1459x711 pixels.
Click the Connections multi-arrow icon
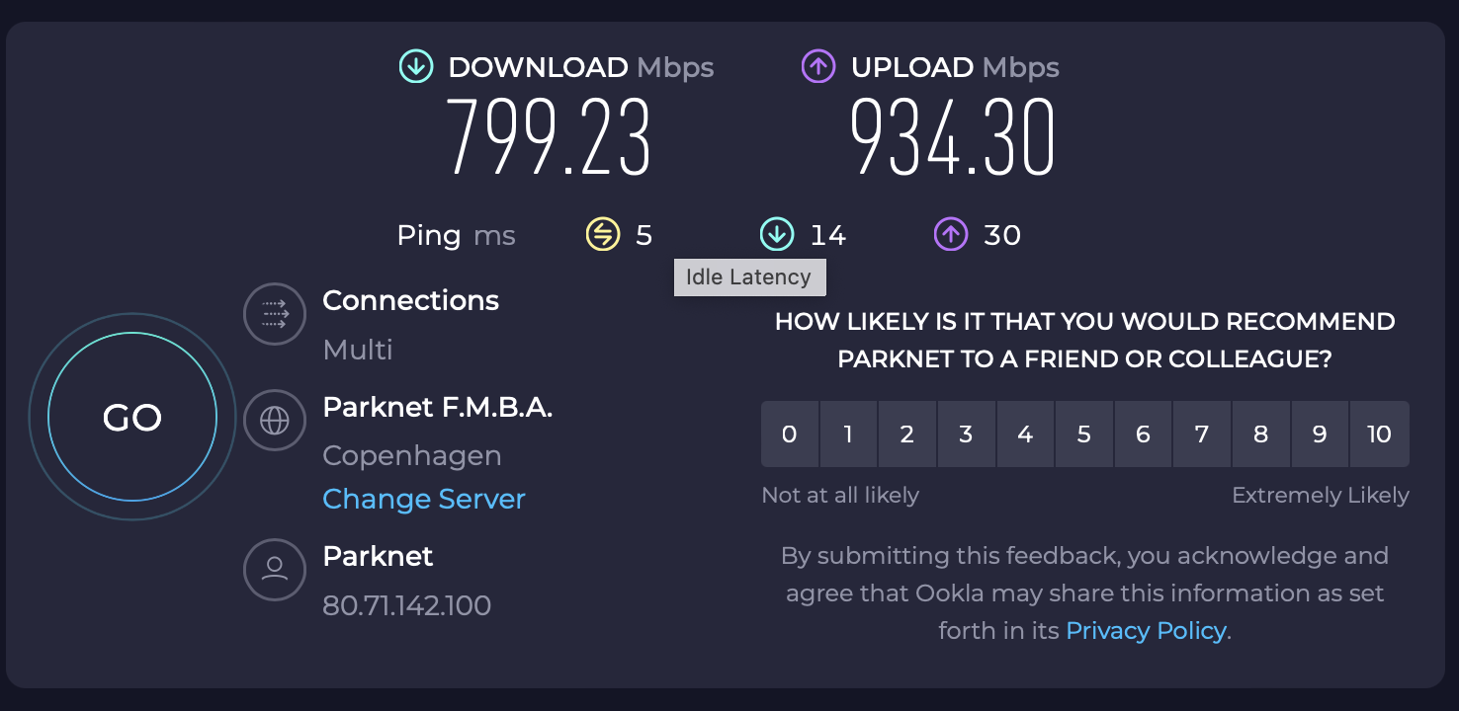[274, 315]
